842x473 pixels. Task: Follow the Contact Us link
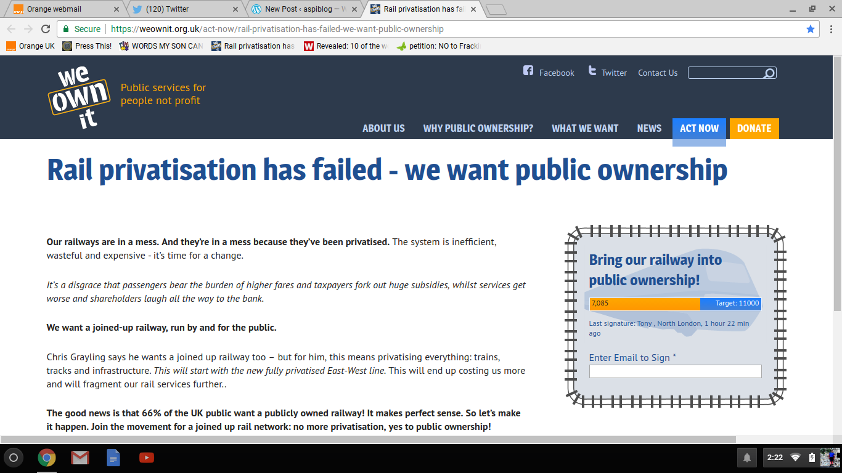pyautogui.click(x=657, y=73)
